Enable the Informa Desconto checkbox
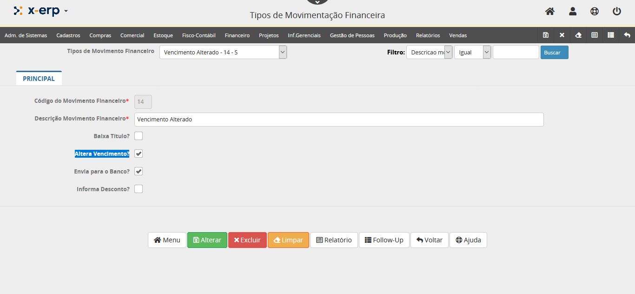The height and width of the screenshot is (294, 635). pyautogui.click(x=139, y=189)
